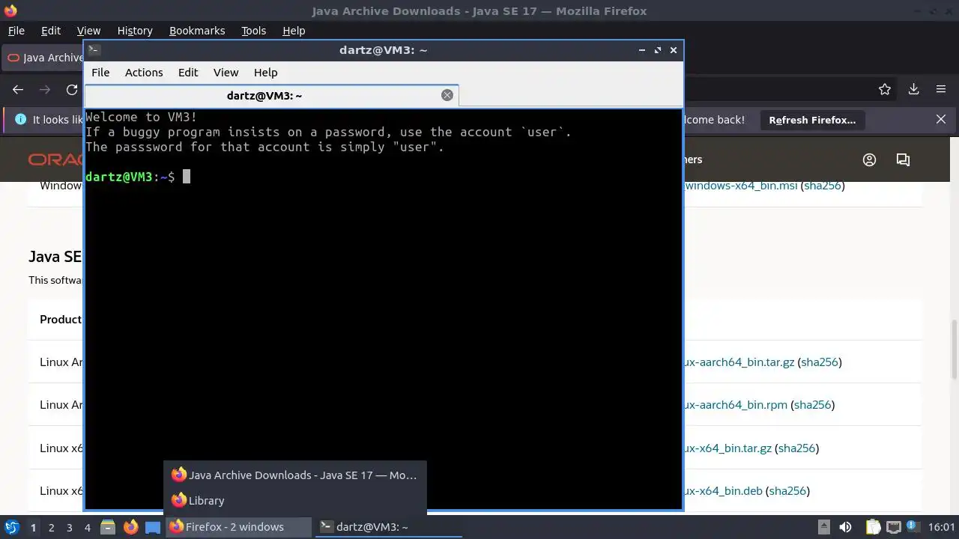Open Firefox hamburger application menu
This screenshot has width=959, height=539.
[x=941, y=89]
